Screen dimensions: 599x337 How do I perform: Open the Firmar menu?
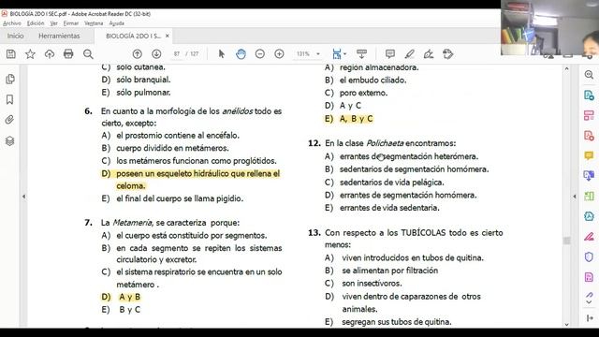71,23
